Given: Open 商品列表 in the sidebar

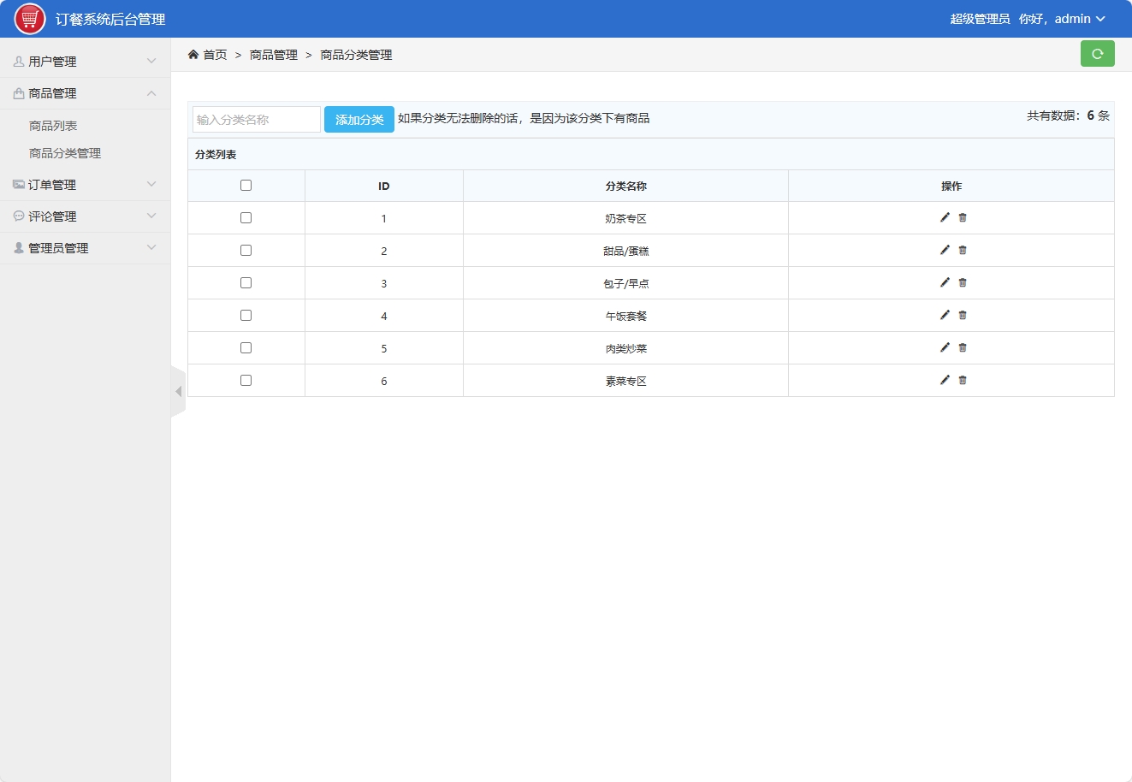Looking at the screenshot, I should [x=53, y=126].
